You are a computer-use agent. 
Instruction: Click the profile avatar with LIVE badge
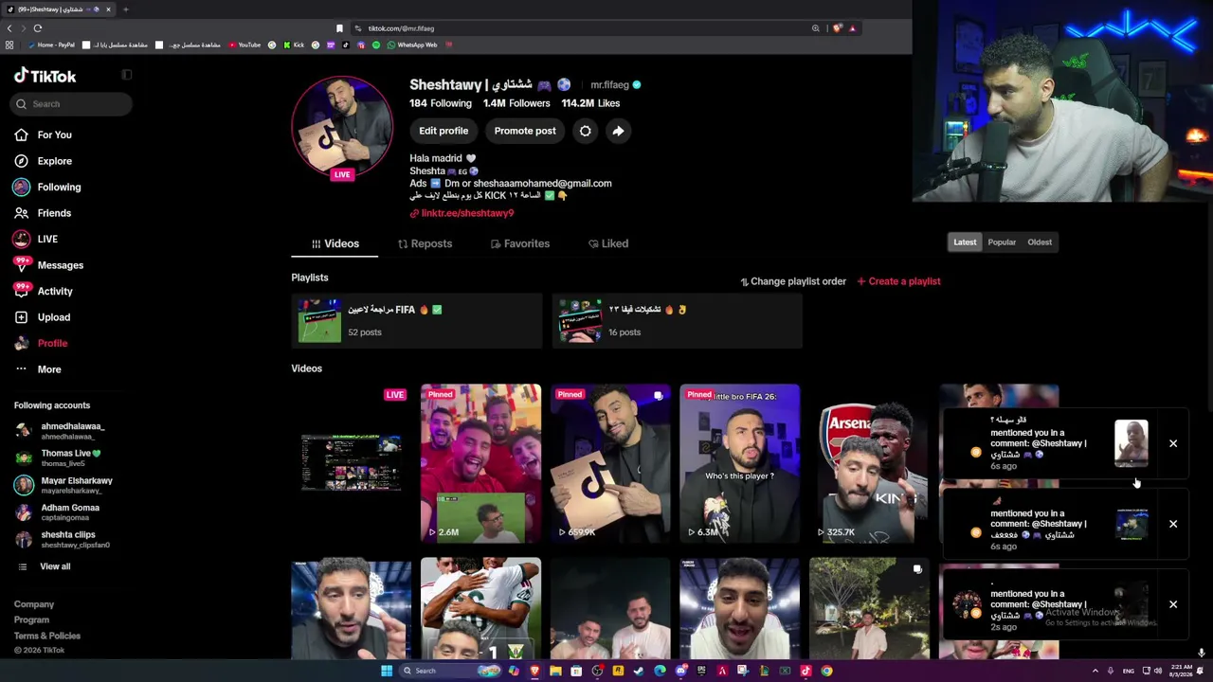coord(342,127)
